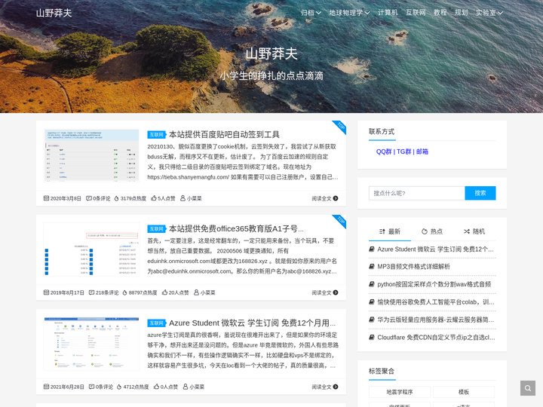The image size is (543, 407).
Task: Open the Azure Student 微软云 article title
Action: pyautogui.click(x=252, y=323)
